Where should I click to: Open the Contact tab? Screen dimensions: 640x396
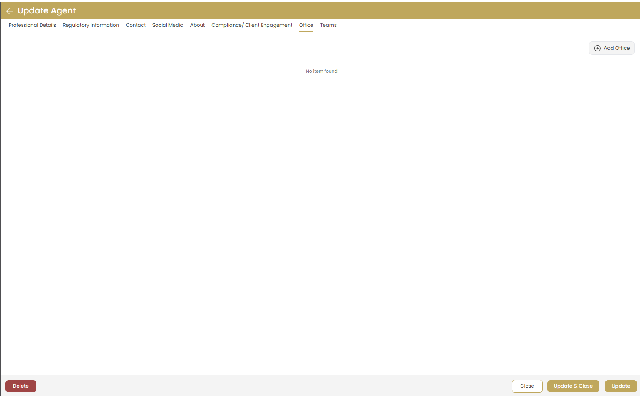point(135,25)
